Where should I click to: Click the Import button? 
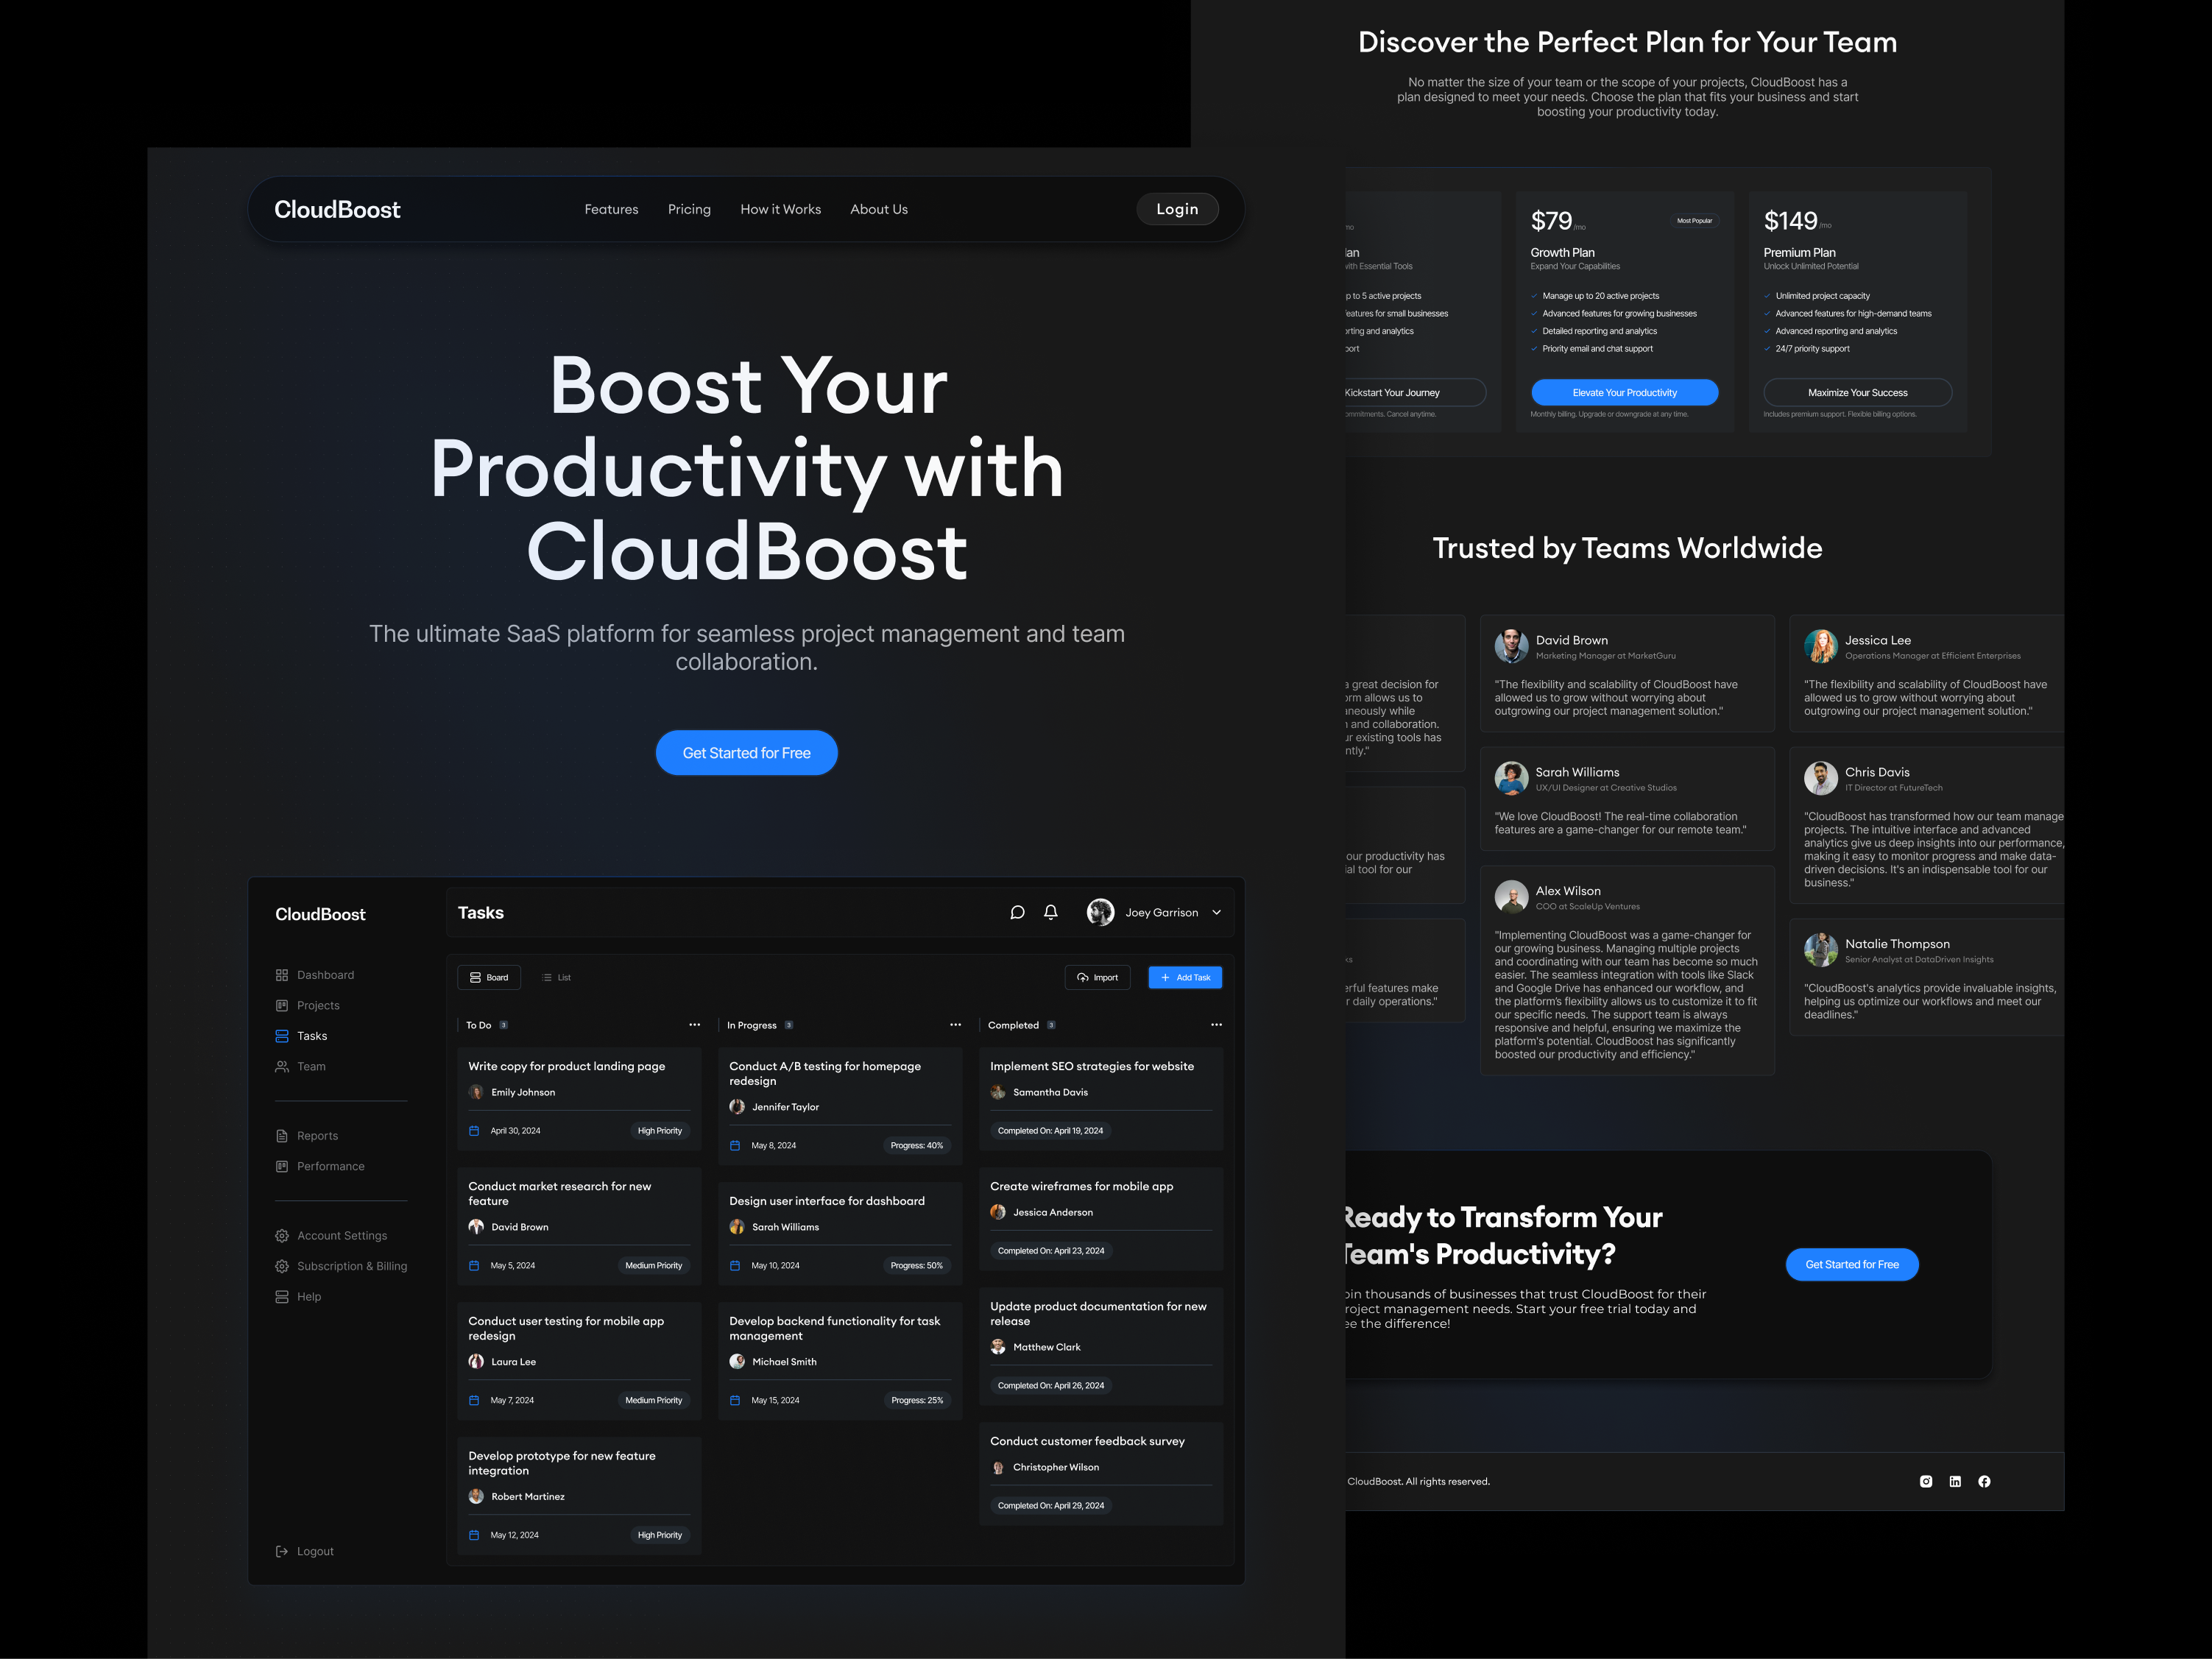pos(1098,977)
